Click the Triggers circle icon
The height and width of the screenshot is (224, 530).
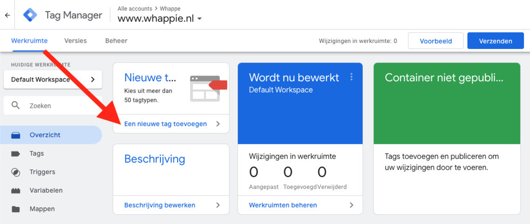pos(16,172)
